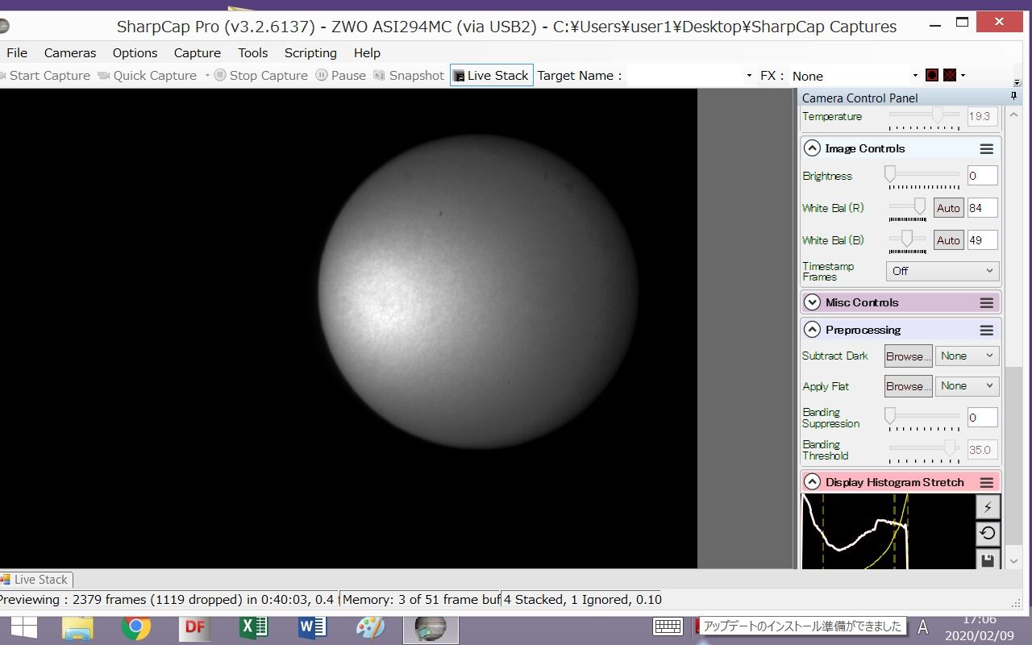Toggle Auto for White Bal (R)
Image resolution: width=1032 pixels, height=645 pixels.
pyautogui.click(x=948, y=208)
